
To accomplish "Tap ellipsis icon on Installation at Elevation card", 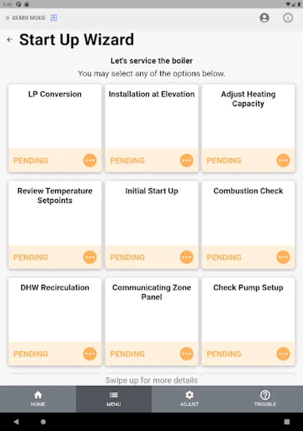I will tap(187, 160).
